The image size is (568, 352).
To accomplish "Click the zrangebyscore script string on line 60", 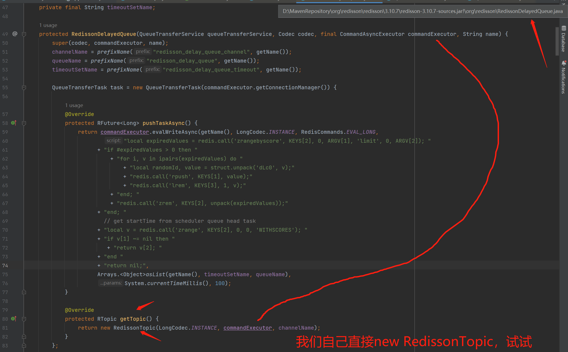I will (x=277, y=141).
